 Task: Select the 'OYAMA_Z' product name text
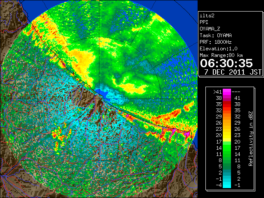coord(210,29)
